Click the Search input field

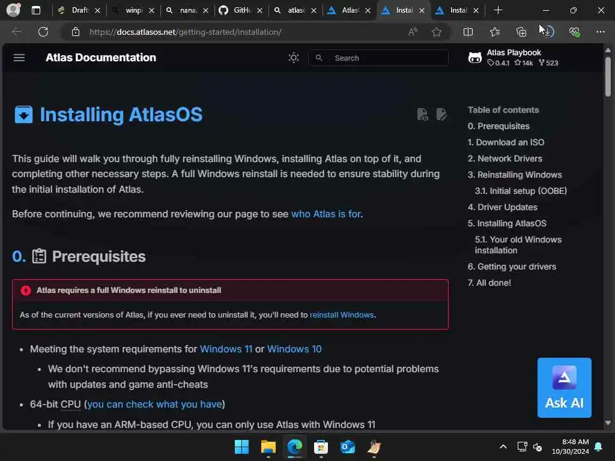pyautogui.click(x=378, y=58)
